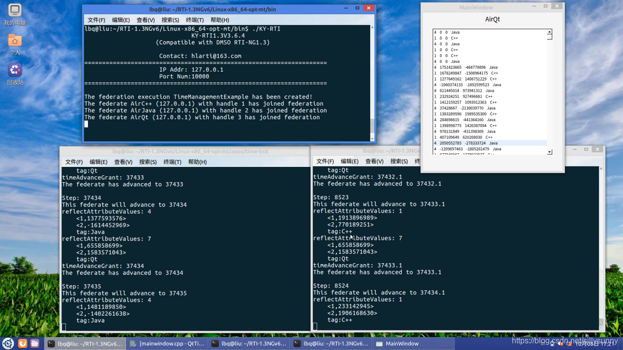Open the start menu launcher in taskbar
623x350 pixels.
point(8,344)
